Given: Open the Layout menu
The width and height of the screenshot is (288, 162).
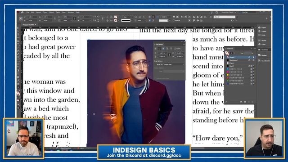Looking at the screenshot, I should (x=38, y=12).
